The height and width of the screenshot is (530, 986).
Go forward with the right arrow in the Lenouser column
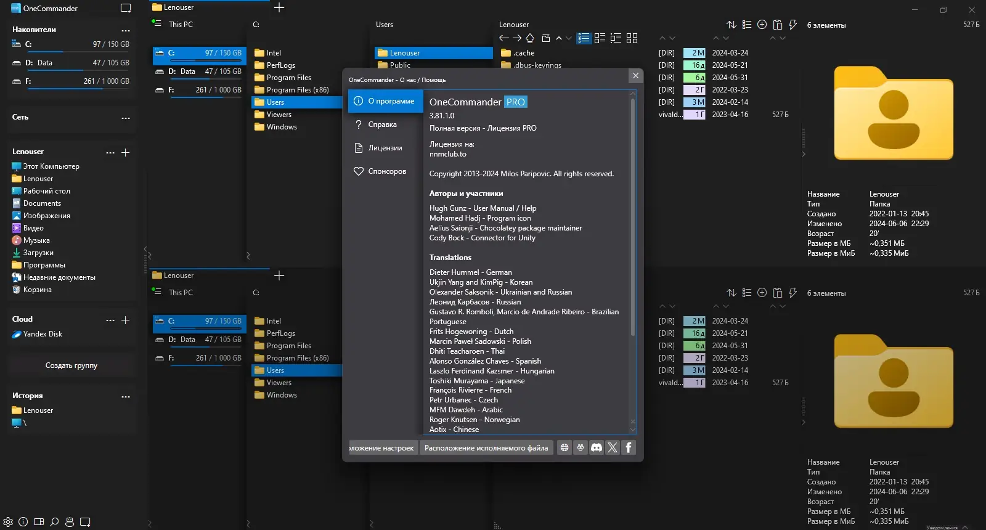tap(517, 38)
